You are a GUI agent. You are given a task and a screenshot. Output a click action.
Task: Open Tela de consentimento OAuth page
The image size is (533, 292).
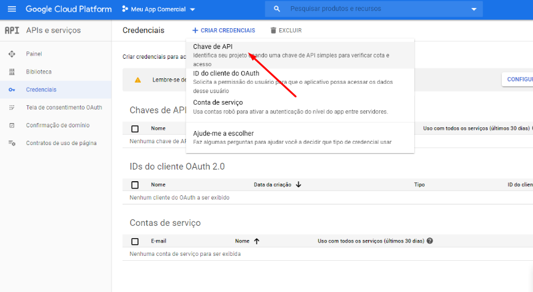(x=64, y=108)
